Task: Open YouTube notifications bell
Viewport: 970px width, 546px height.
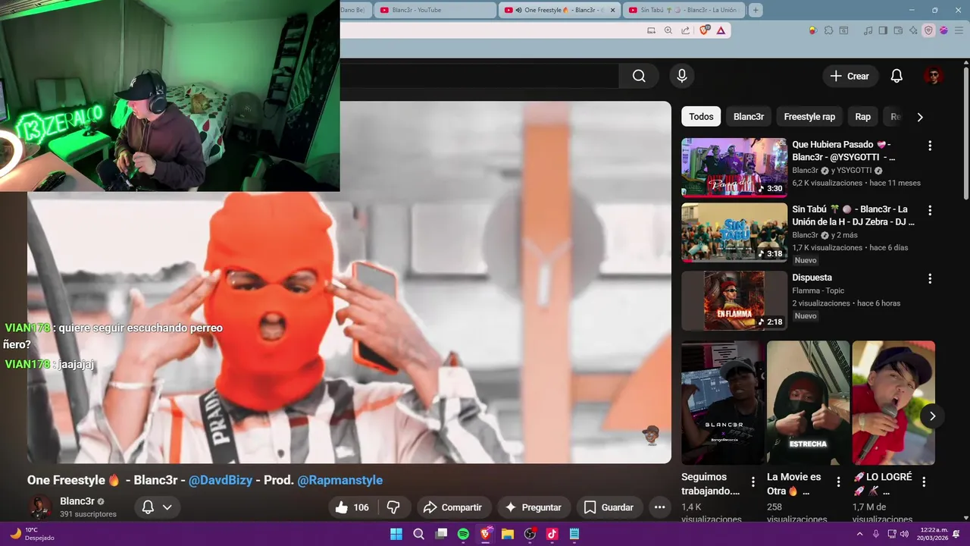Action: click(x=896, y=76)
